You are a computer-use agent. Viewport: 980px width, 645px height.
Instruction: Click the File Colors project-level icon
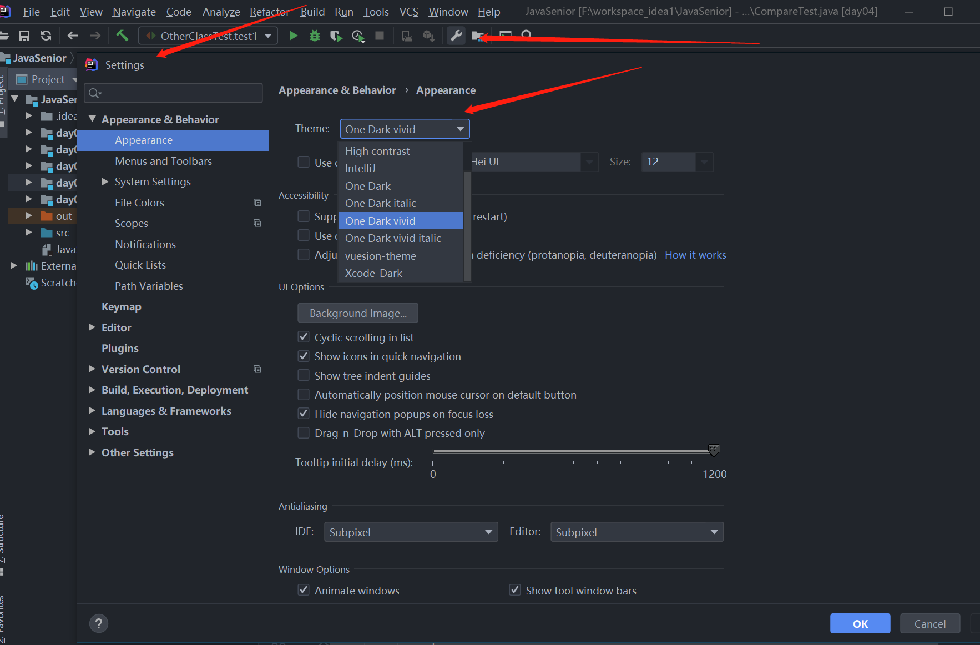click(x=257, y=203)
